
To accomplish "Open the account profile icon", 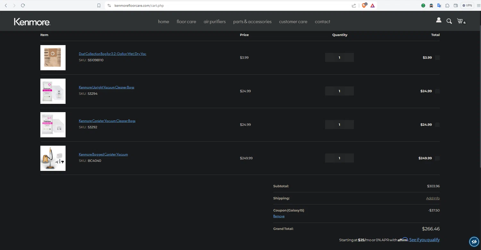I will point(439,20).
